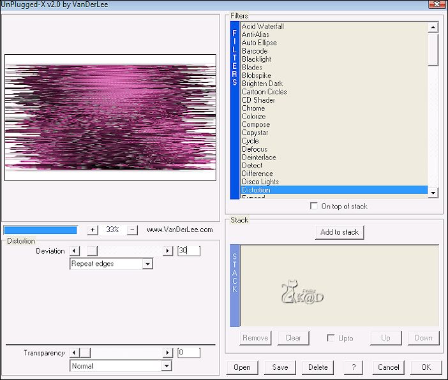Decrease Deviation with left arrow
The height and width of the screenshot is (380, 448).
tap(74, 251)
